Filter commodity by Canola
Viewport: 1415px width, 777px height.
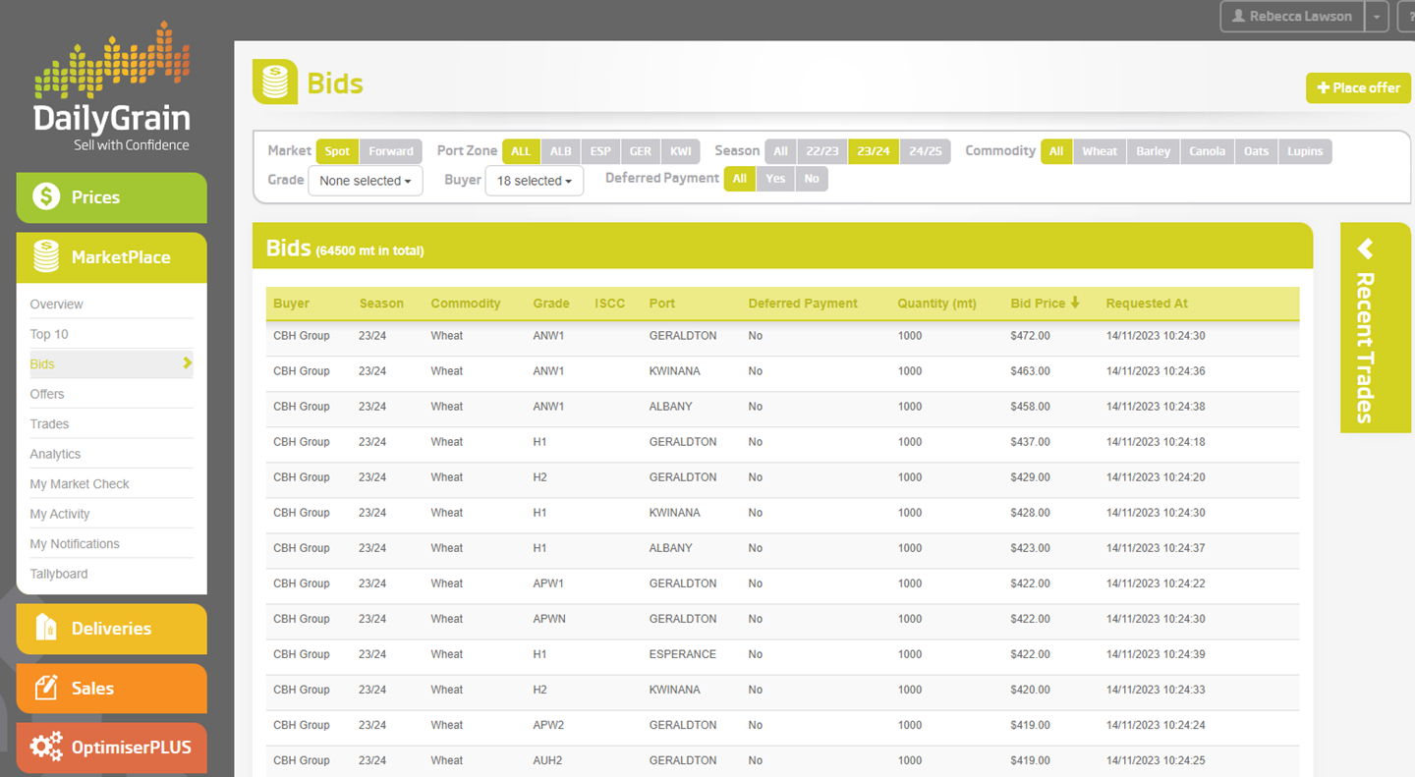pyautogui.click(x=1208, y=151)
